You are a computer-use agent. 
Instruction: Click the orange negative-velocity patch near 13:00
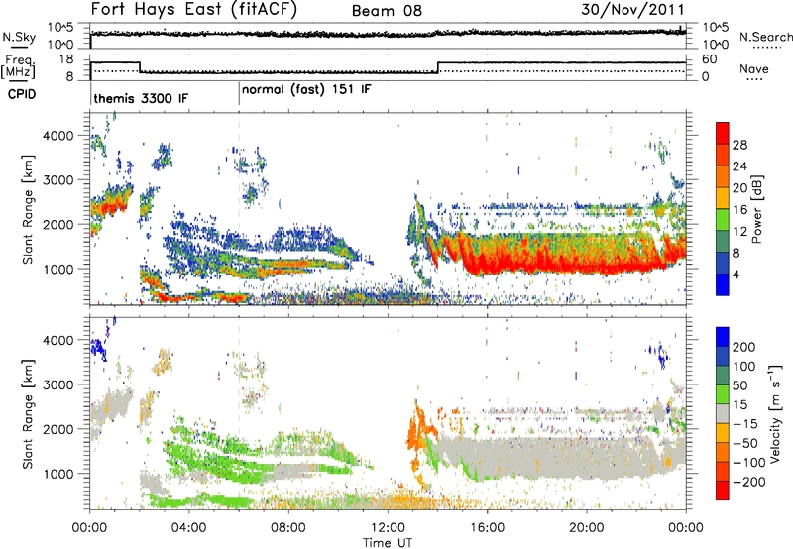[x=418, y=430]
